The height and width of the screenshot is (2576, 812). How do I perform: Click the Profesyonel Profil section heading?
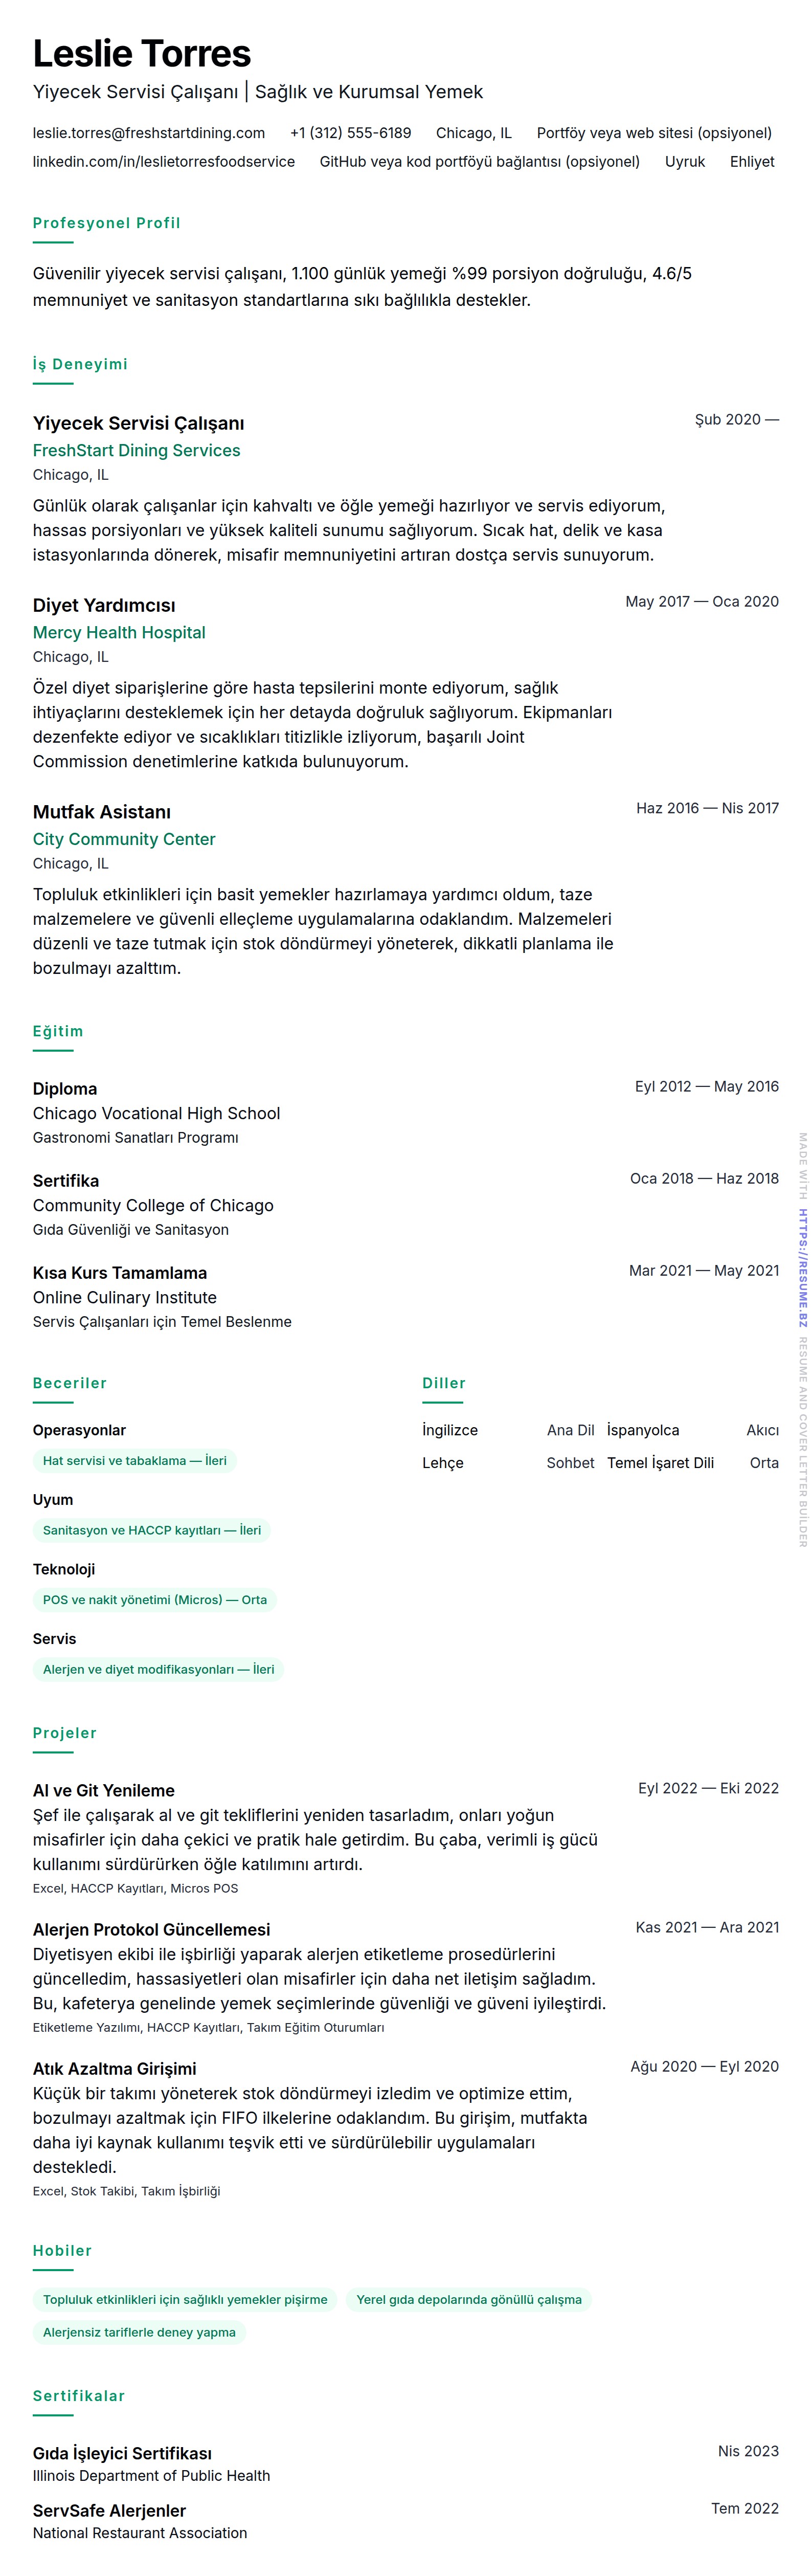[x=107, y=223]
